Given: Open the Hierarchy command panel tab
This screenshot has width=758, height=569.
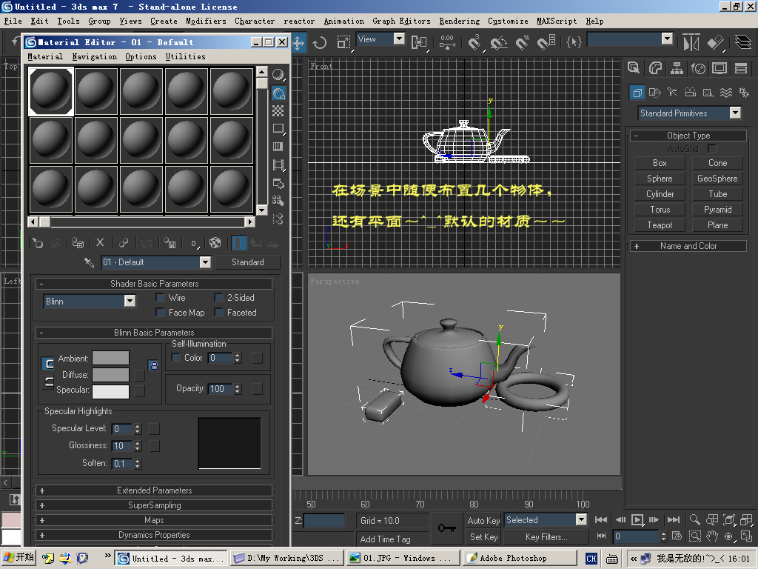Looking at the screenshot, I should point(677,67).
